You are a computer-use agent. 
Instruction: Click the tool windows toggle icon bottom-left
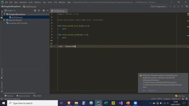point(2,99)
